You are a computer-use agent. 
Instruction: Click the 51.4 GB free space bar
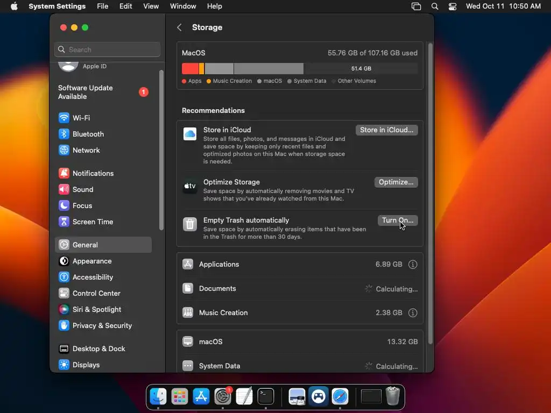(361, 68)
